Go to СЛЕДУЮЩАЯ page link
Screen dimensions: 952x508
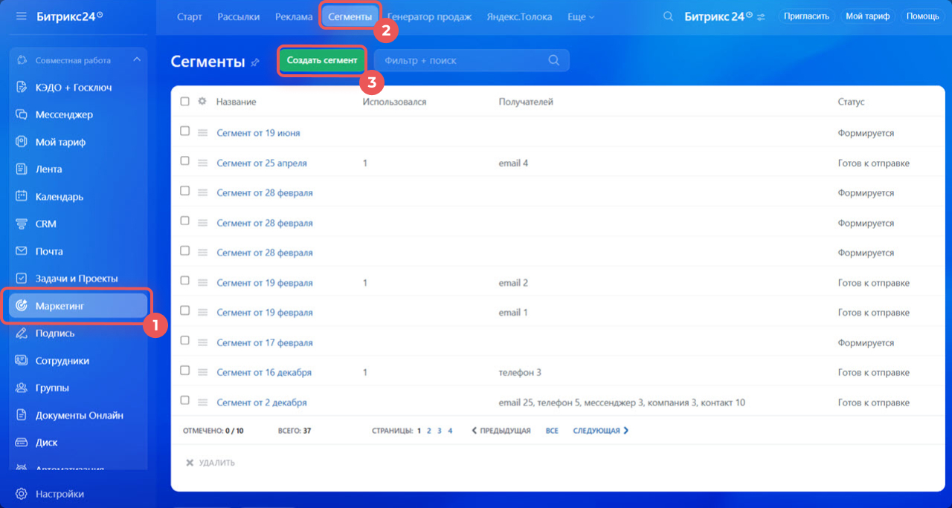tap(601, 431)
